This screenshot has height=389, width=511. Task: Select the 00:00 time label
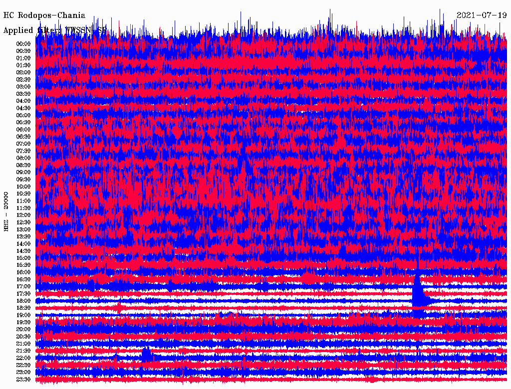tap(23, 44)
